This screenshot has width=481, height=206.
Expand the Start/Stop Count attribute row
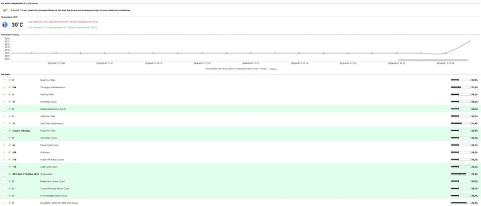[x=4, y=102]
